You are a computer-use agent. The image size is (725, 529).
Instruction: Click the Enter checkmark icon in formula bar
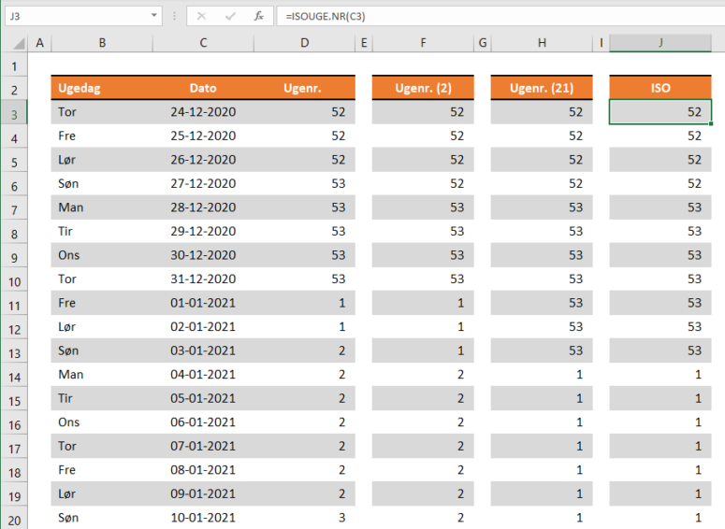[x=230, y=16]
